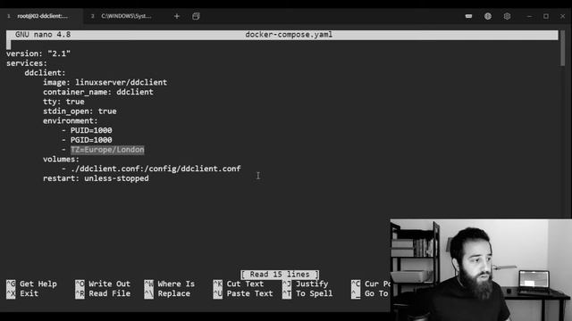Screen dimensions: 572x321
Task: Click the PUID=1000 entry
Action: (x=91, y=130)
